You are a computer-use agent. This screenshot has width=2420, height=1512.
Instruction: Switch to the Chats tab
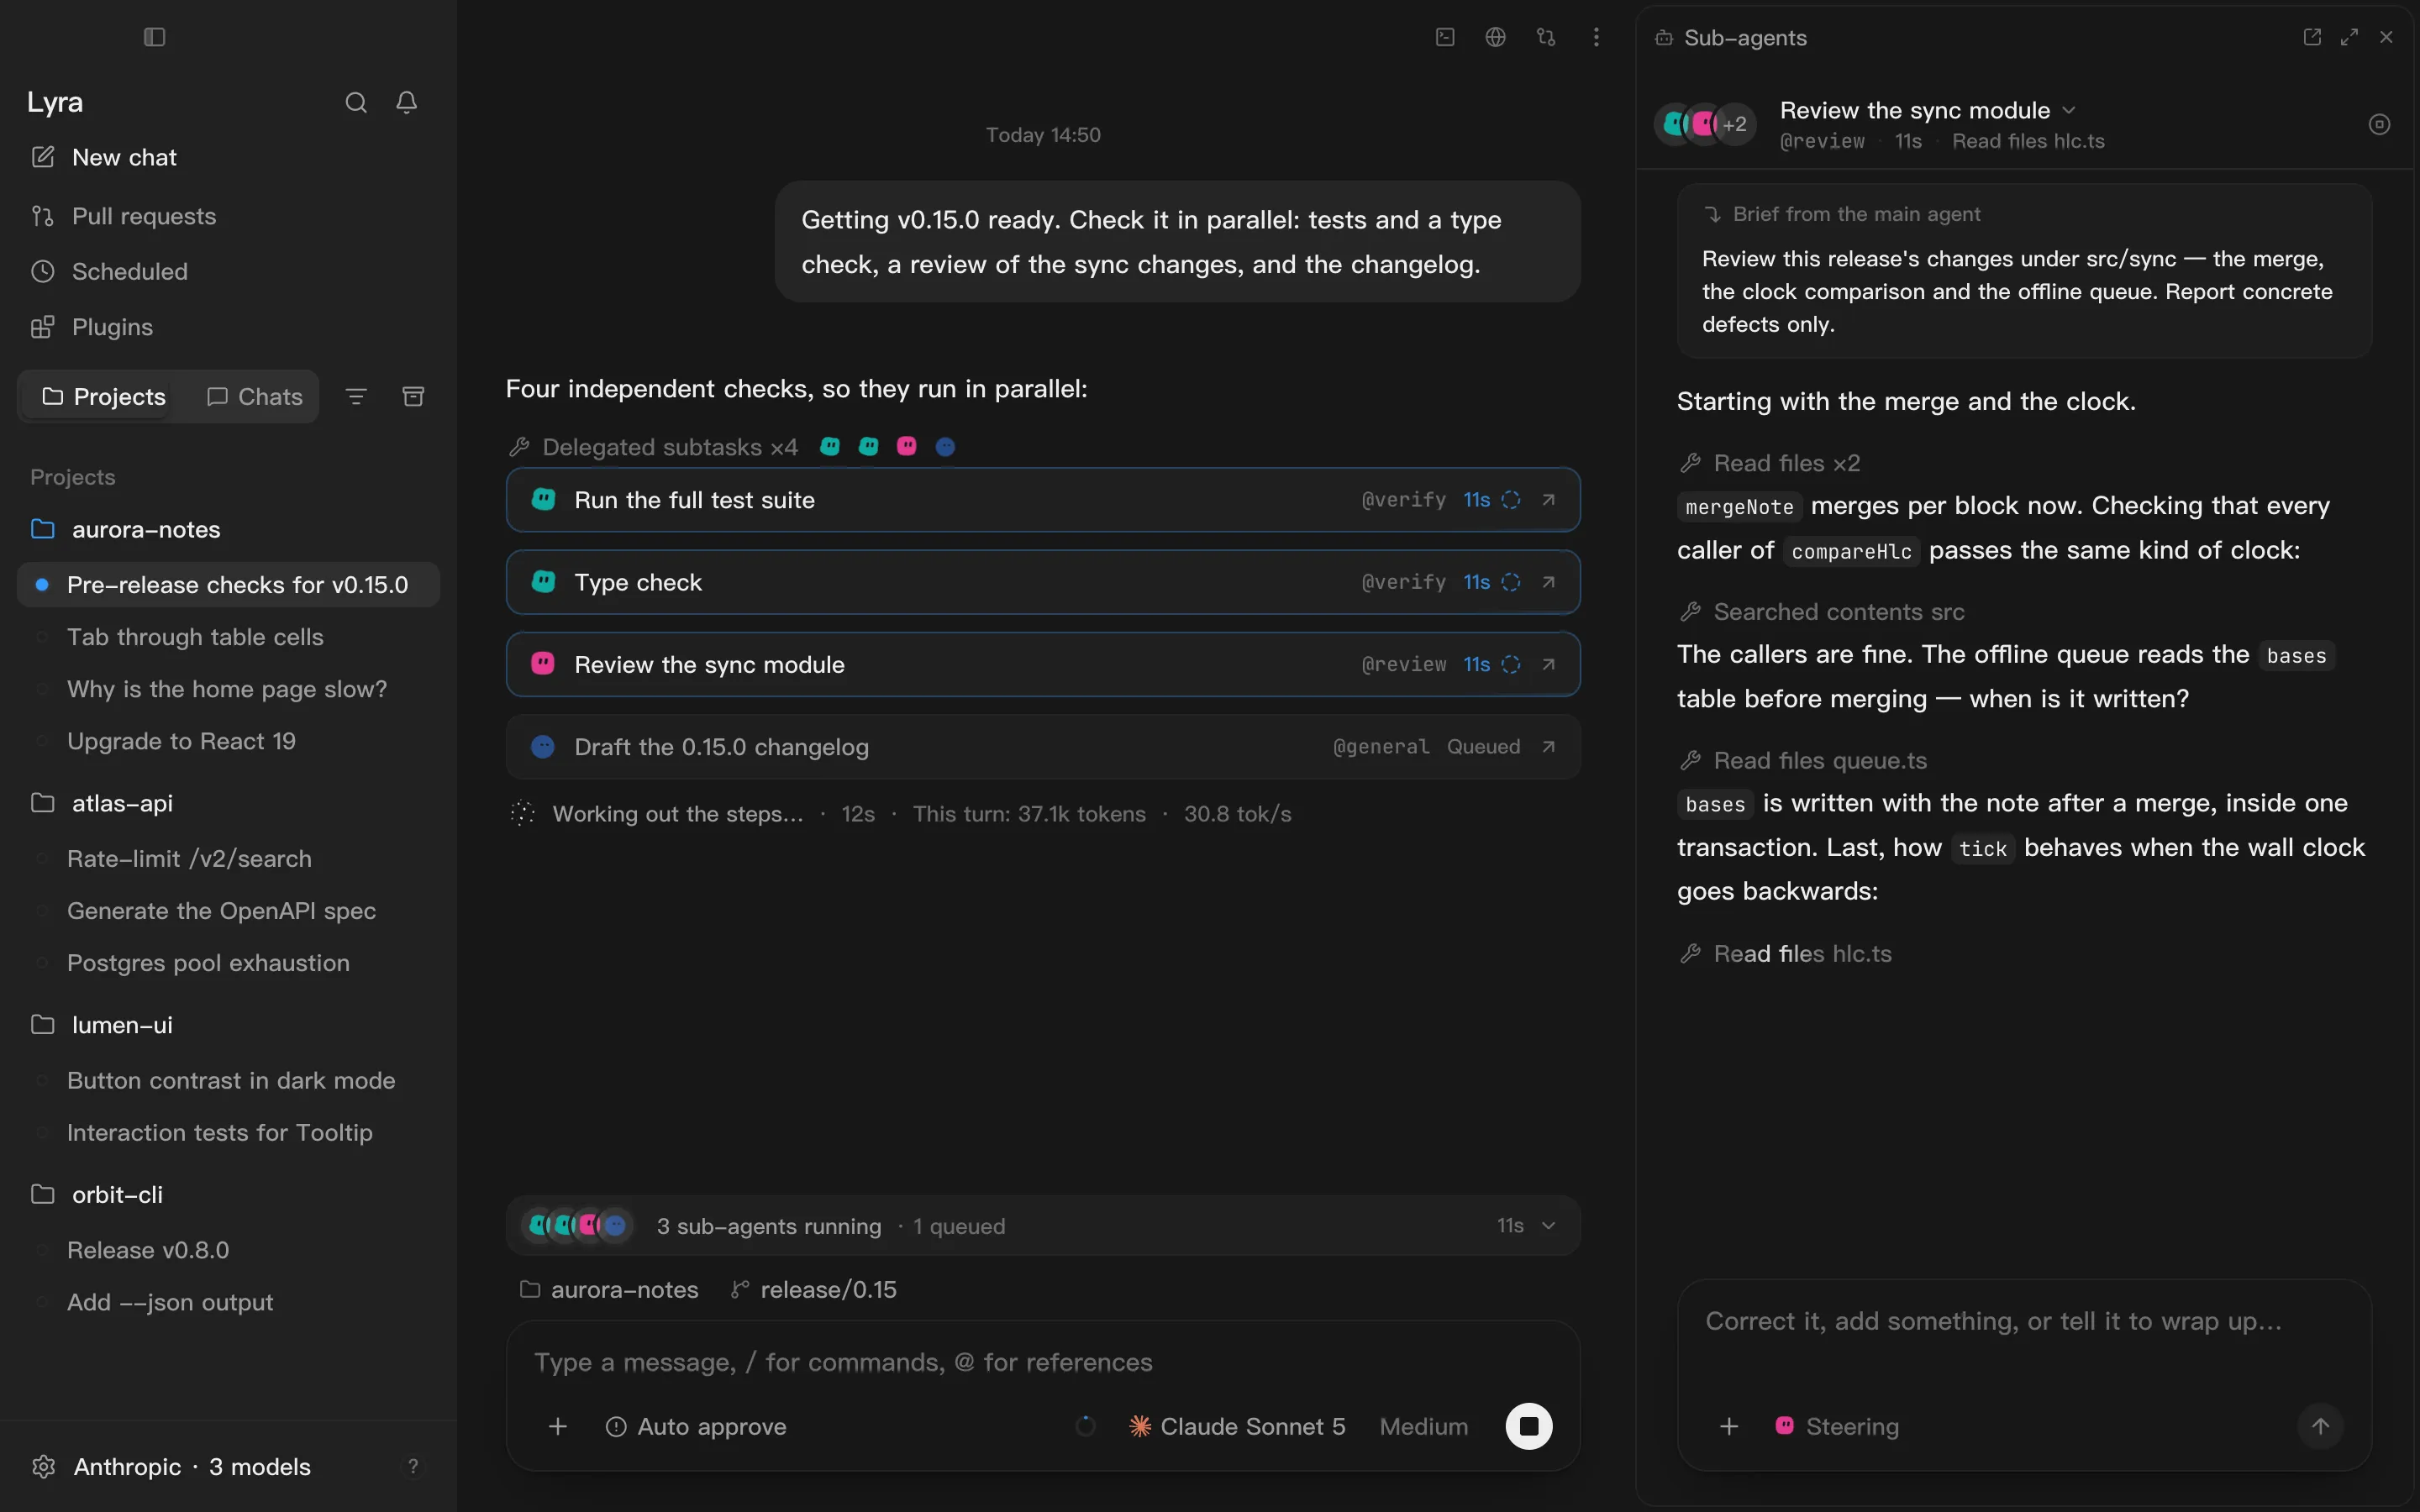pyautogui.click(x=254, y=397)
